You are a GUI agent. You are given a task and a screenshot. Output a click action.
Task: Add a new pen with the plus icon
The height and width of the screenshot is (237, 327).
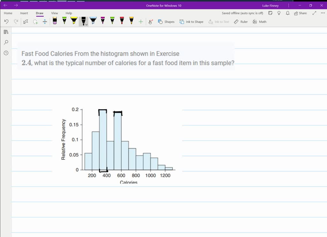coord(141,22)
